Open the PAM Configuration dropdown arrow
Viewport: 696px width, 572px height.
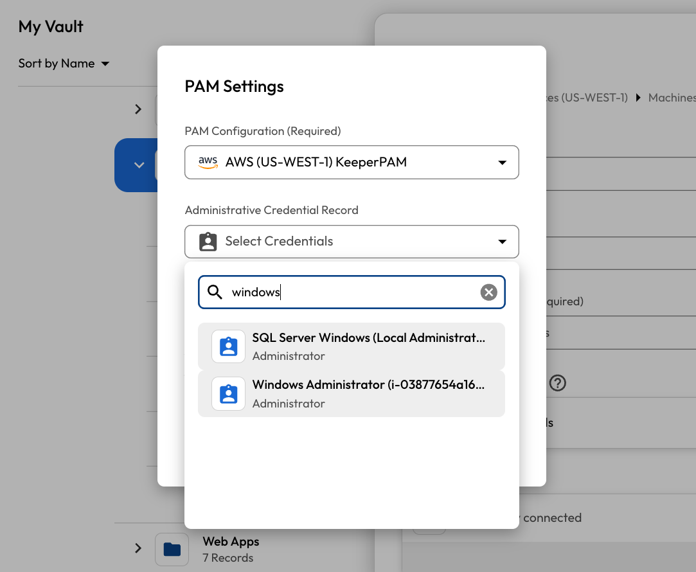point(503,163)
